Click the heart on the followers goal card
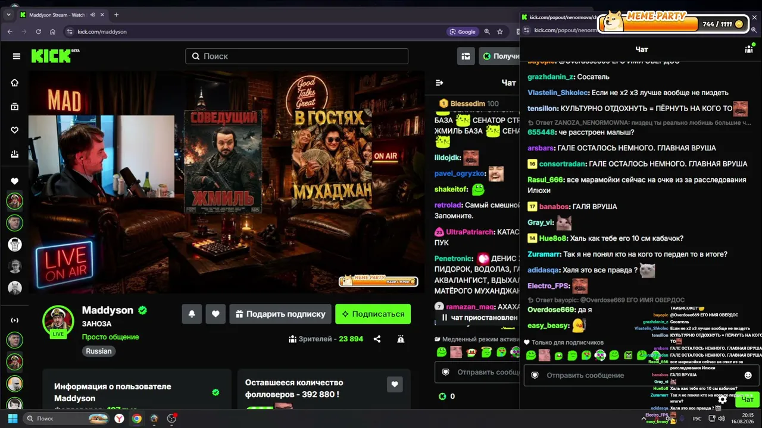 [x=395, y=385]
